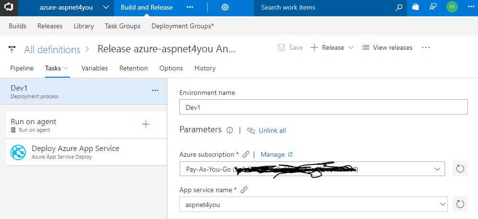Click the Azure subscription link icon

point(245,154)
